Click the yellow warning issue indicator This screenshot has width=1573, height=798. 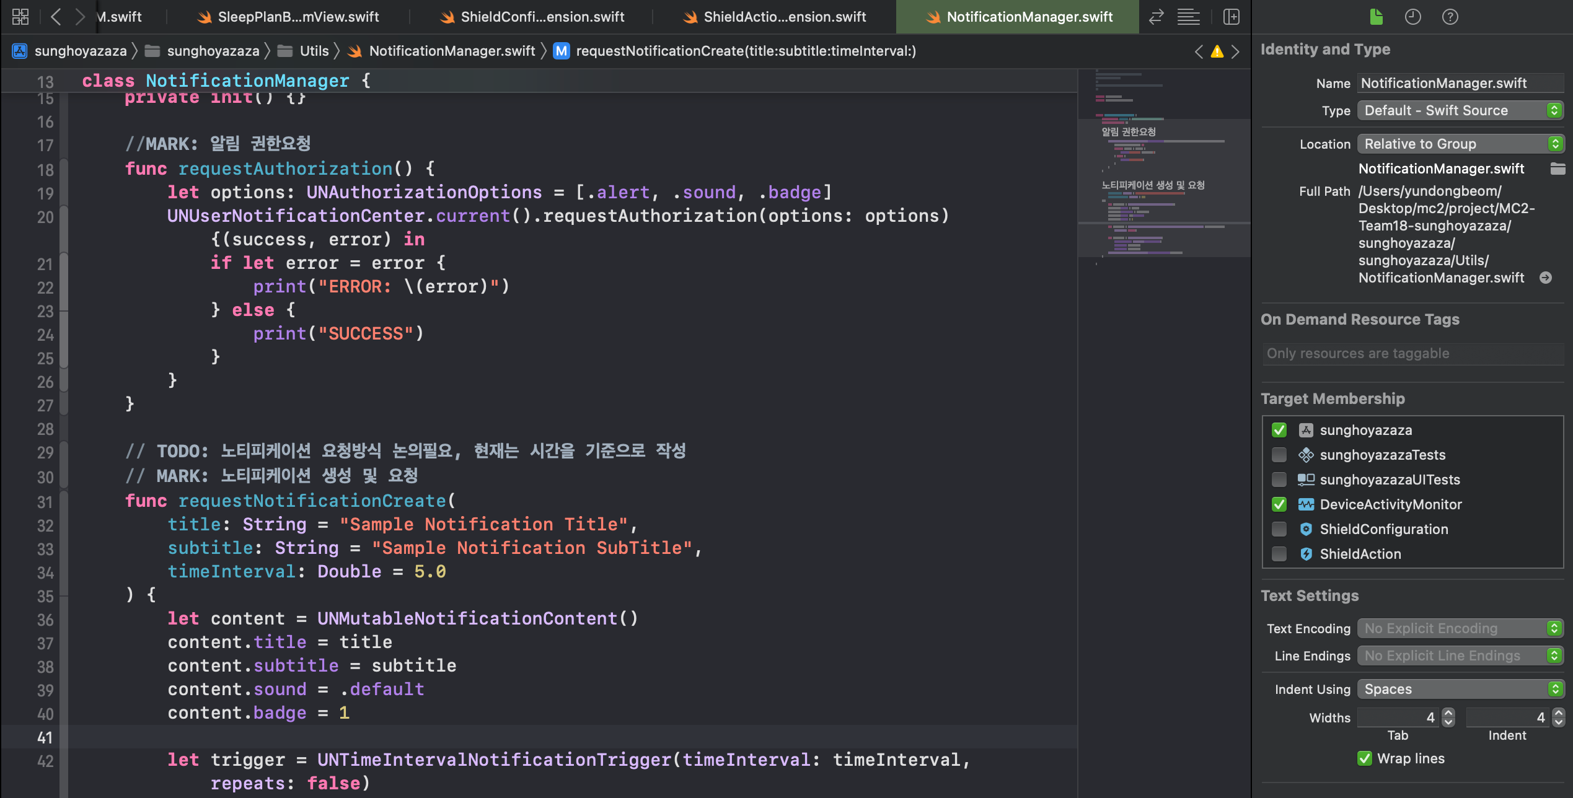1217,51
